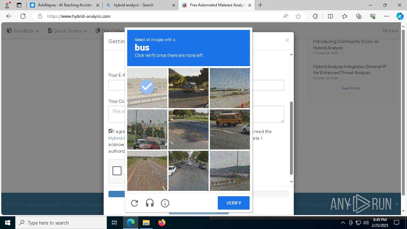Open Browser essentials heart icon
The width and height of the screenshot is (407, 229).
click(373, 16)
